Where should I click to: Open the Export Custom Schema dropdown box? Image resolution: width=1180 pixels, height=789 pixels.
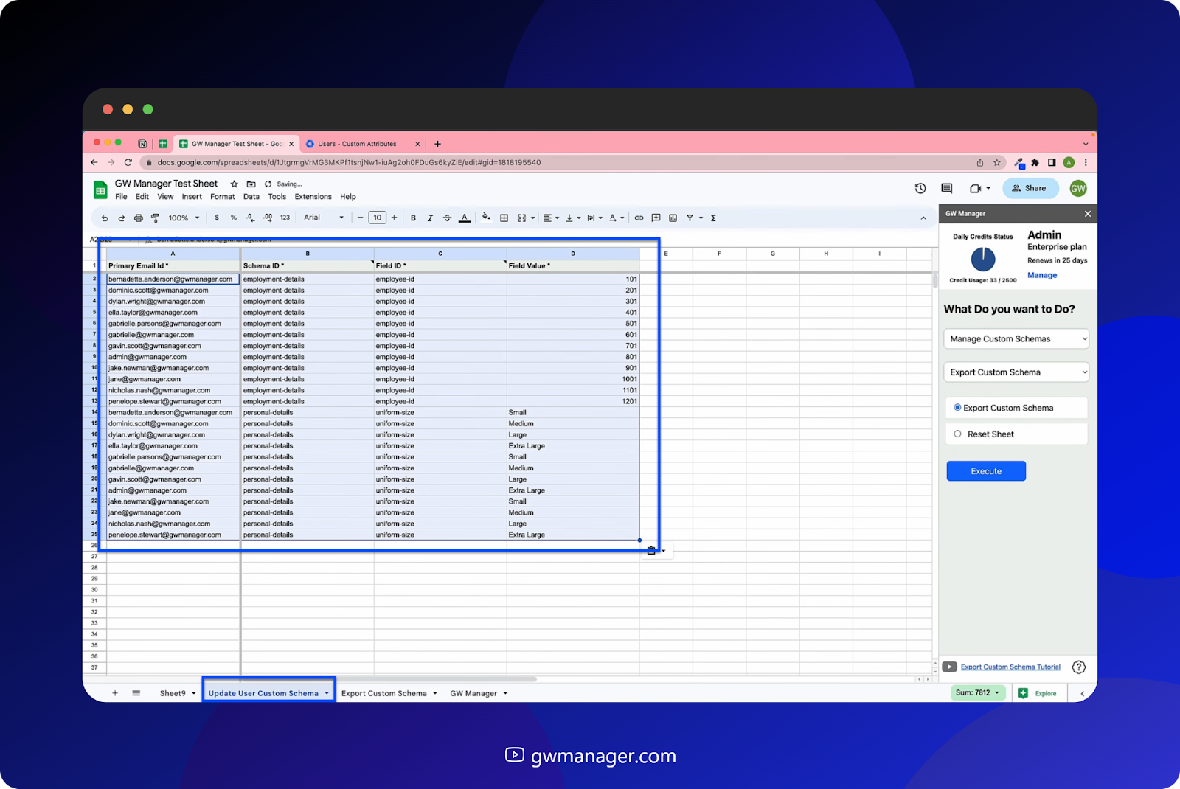click(1016, 372)
